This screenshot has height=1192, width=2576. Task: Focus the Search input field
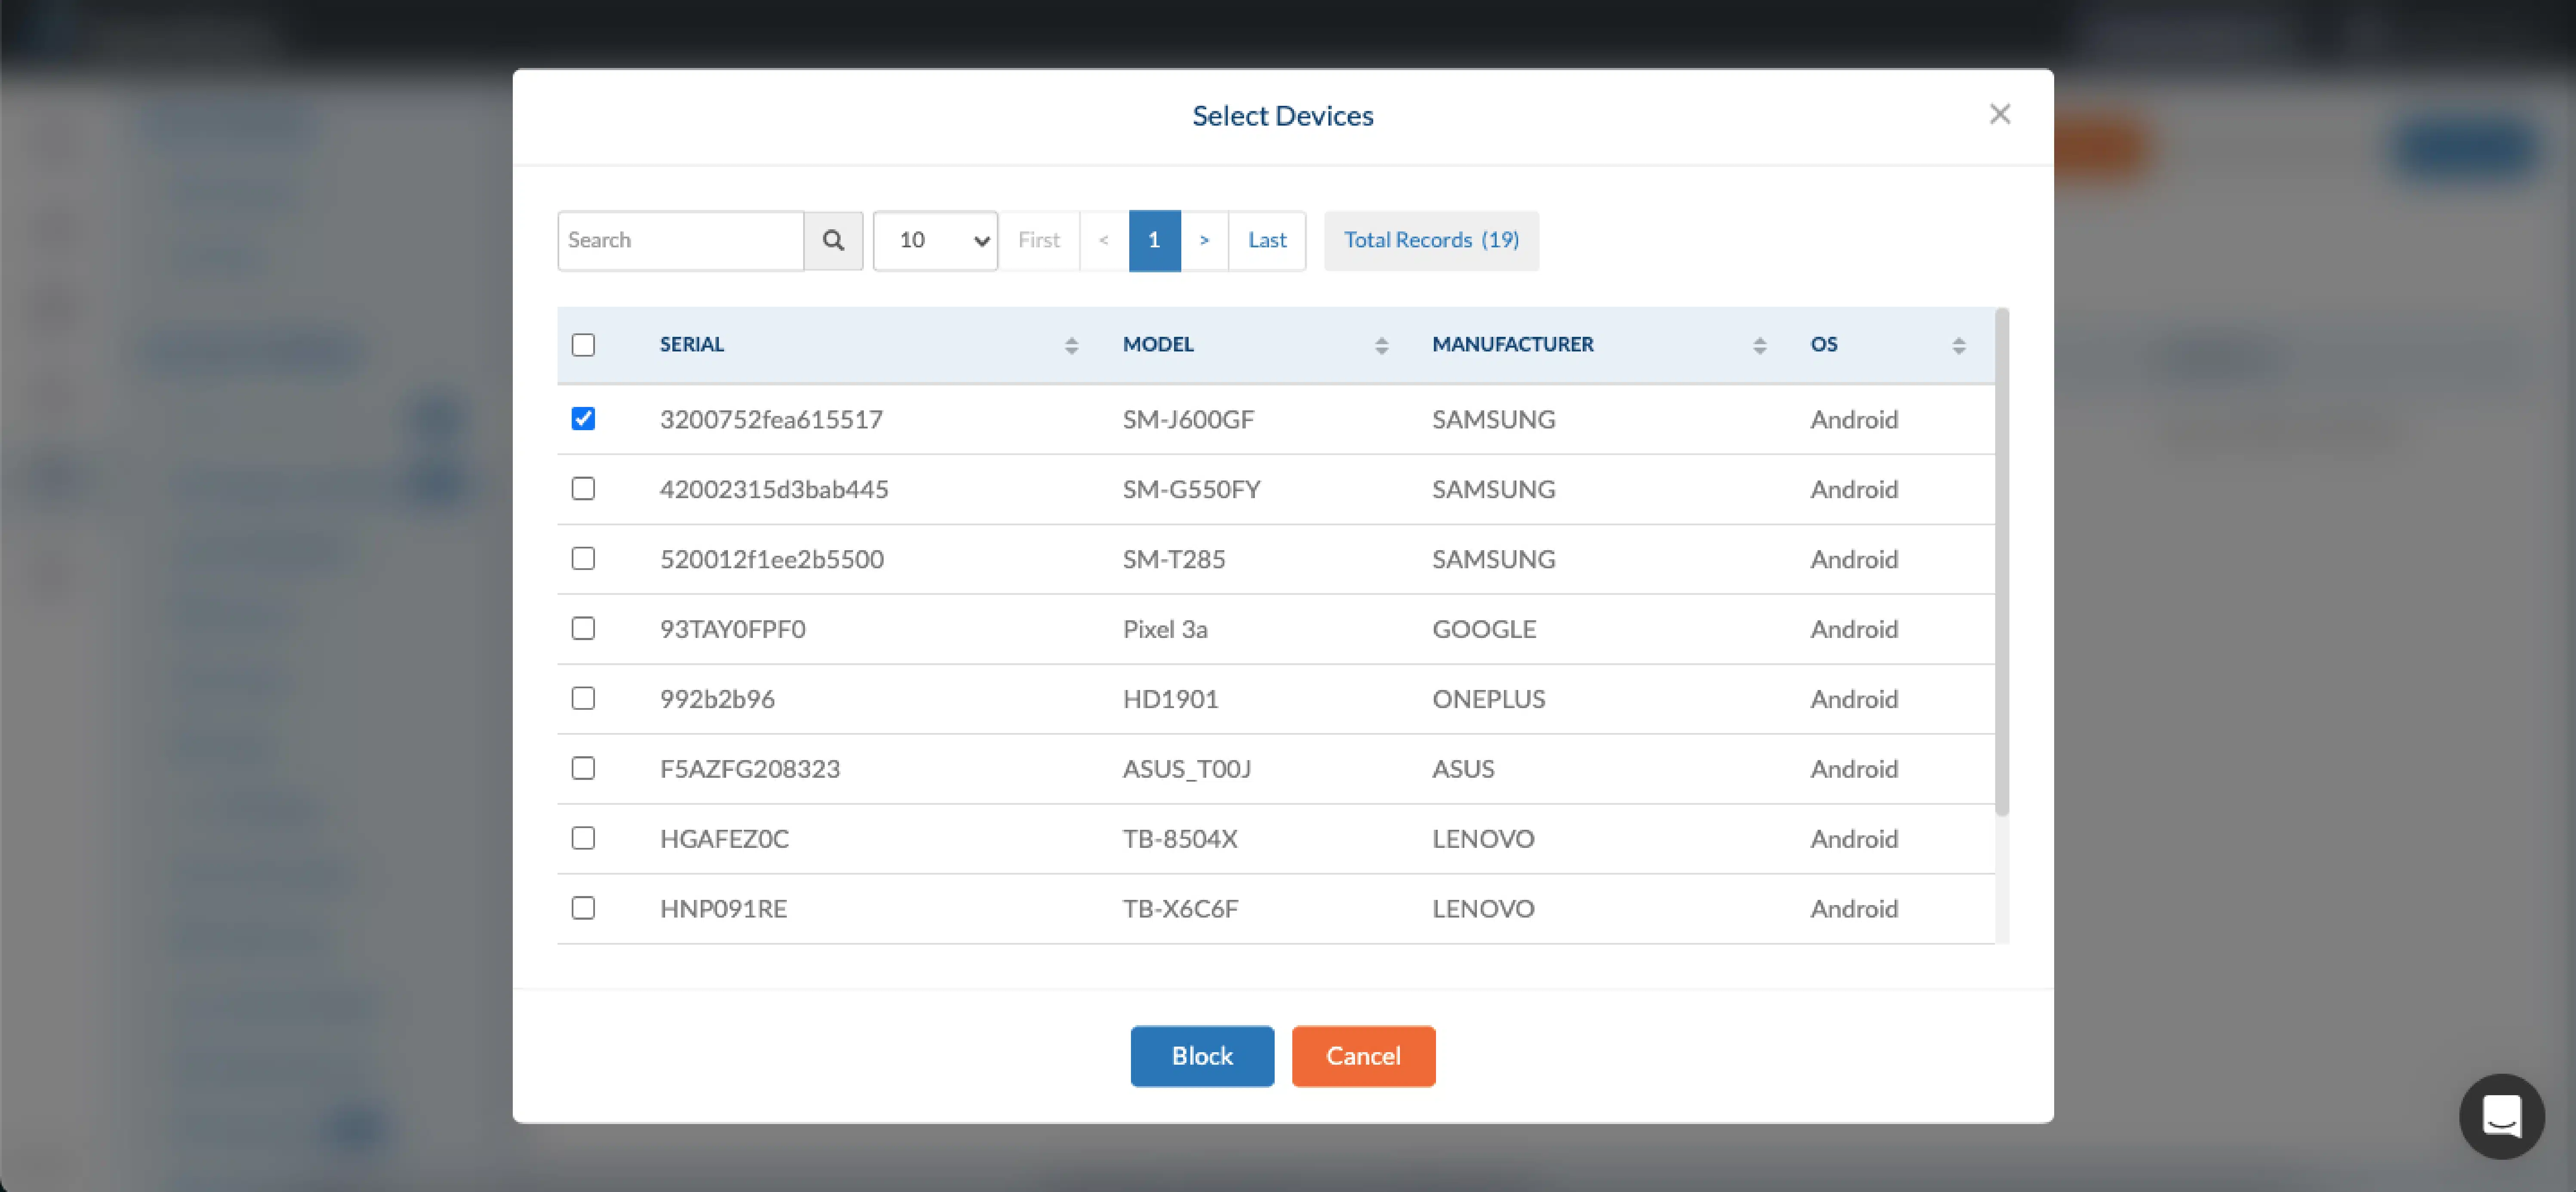[681, 240]
